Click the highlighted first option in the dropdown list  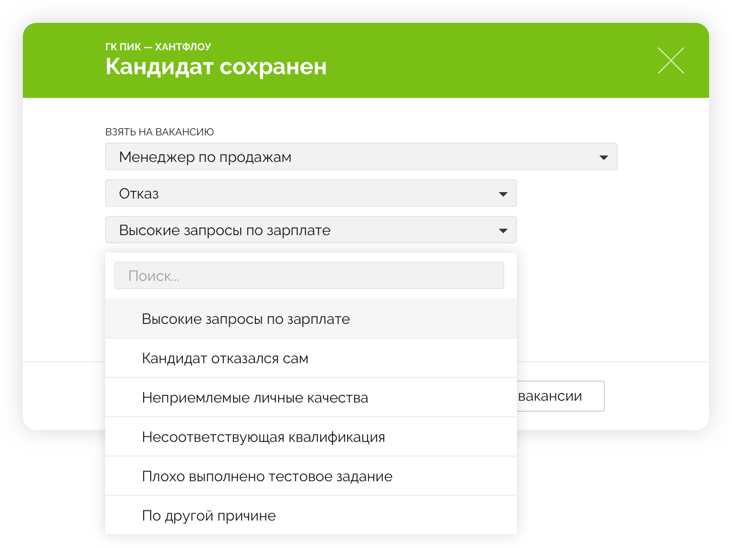(246, 318)
